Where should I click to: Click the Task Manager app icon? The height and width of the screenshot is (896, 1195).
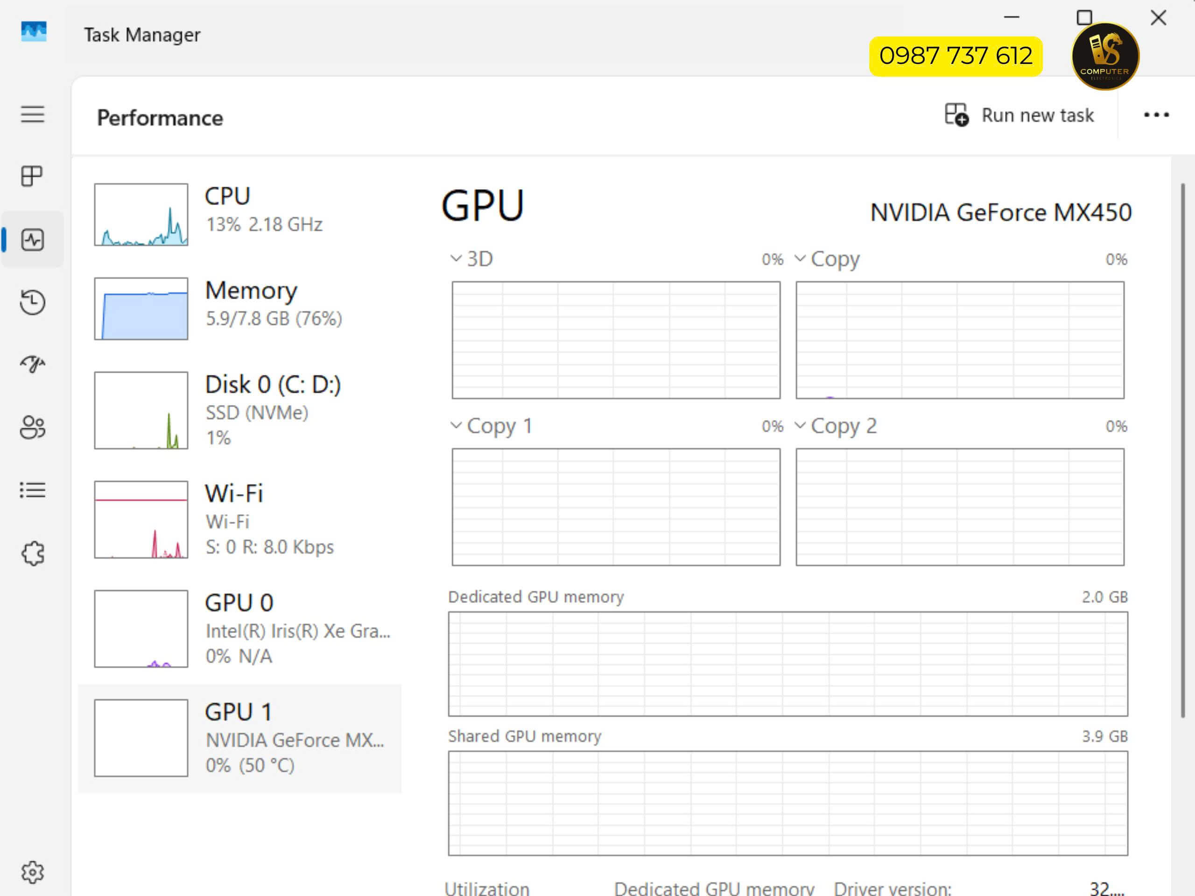pos(34,32)
